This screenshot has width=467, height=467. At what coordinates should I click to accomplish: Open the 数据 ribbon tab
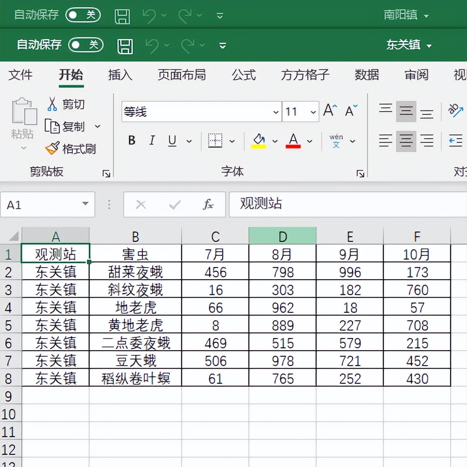(367, 75)
